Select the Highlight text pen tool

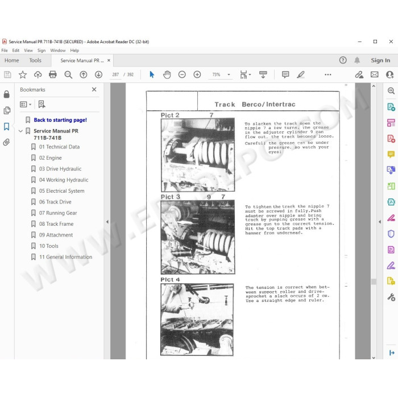point(301,74)
